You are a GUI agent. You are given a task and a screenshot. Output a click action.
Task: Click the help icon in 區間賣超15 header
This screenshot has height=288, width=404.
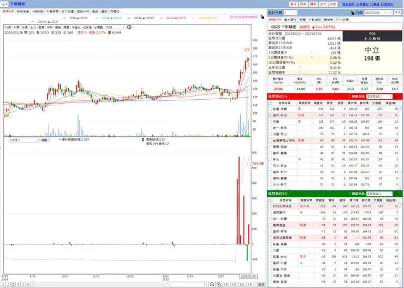point(349,194)
